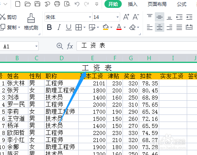Copy selection with 复制
197x155 pixels.
click(8, 28)
